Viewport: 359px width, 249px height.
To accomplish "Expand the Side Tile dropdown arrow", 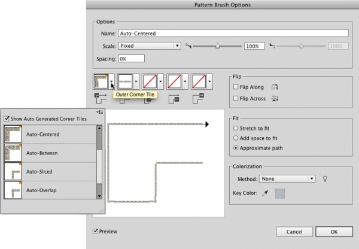I will point(138,81).
